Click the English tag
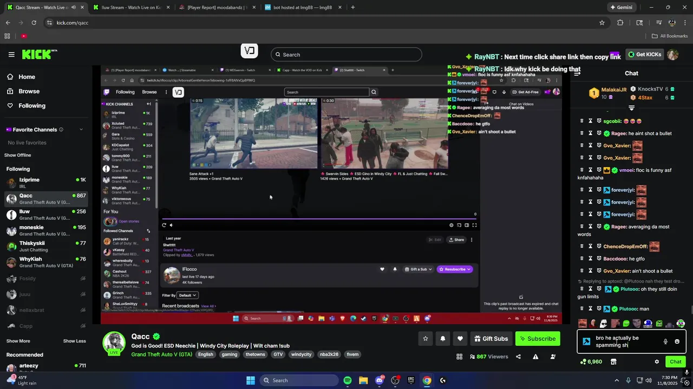Viewport: 693px width, 389px height. (206, 354)
